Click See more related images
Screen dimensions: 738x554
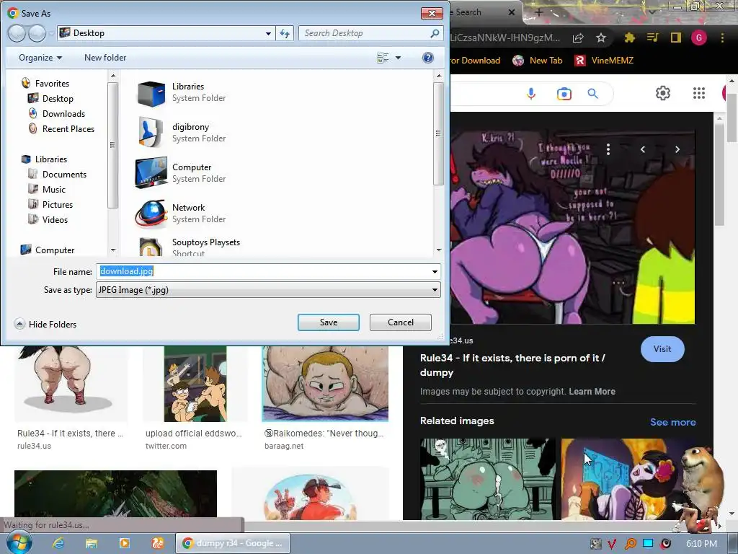(x=672, y=422)
